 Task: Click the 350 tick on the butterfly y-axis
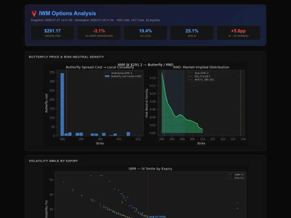point(52,72)
